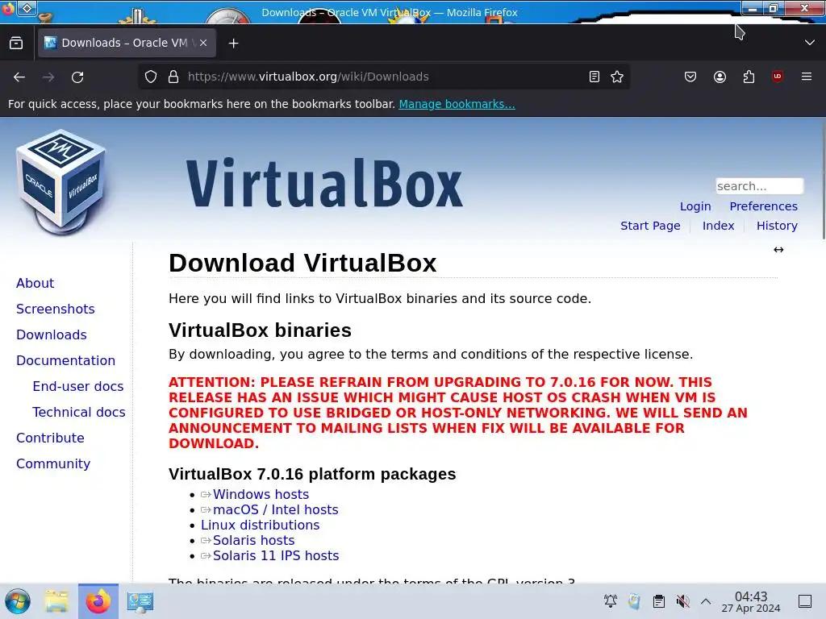Image resolution: width=826 pixels, height=619 pixels.
Task: Click the VirtualBox cube logo
Action: [x=61, y=182]
